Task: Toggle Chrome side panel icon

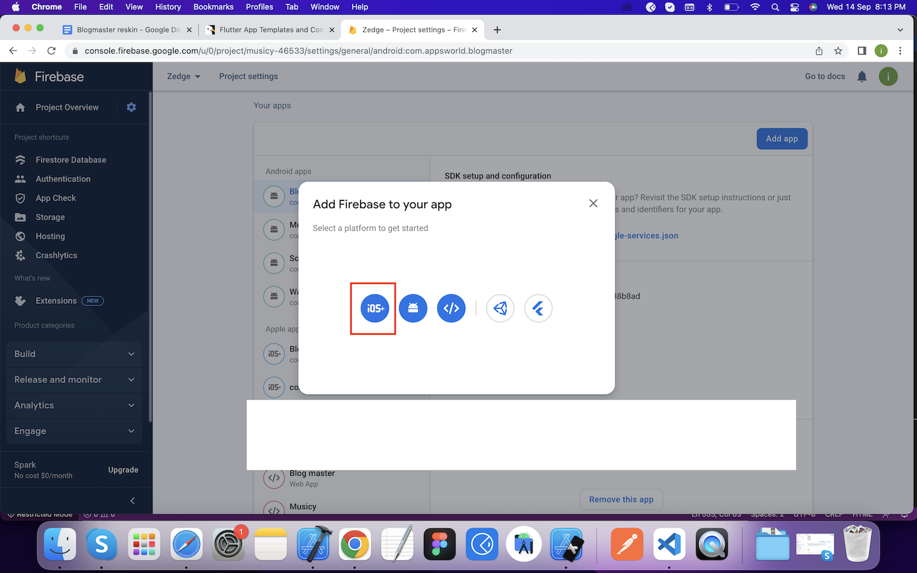Action: (x=861, y=51)
